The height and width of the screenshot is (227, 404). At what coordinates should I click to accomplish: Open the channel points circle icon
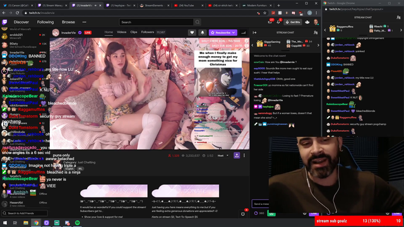[x=256, y=213]
